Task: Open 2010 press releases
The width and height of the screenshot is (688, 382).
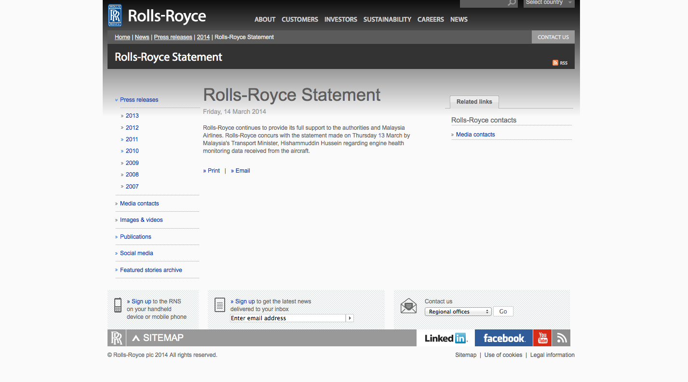Action: pos(132,151)
